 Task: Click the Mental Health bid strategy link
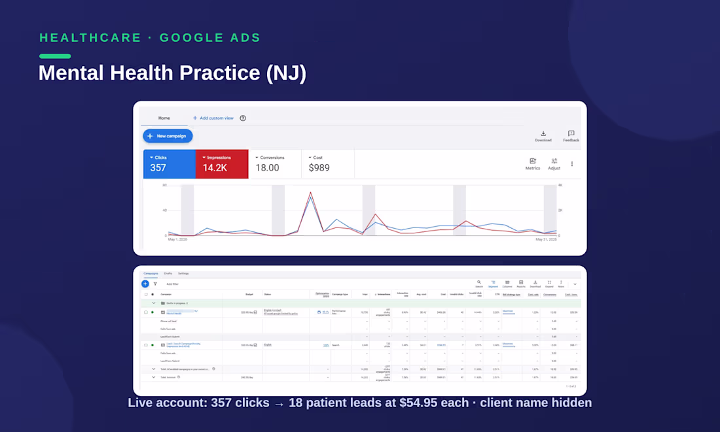(x=508, y=311)
